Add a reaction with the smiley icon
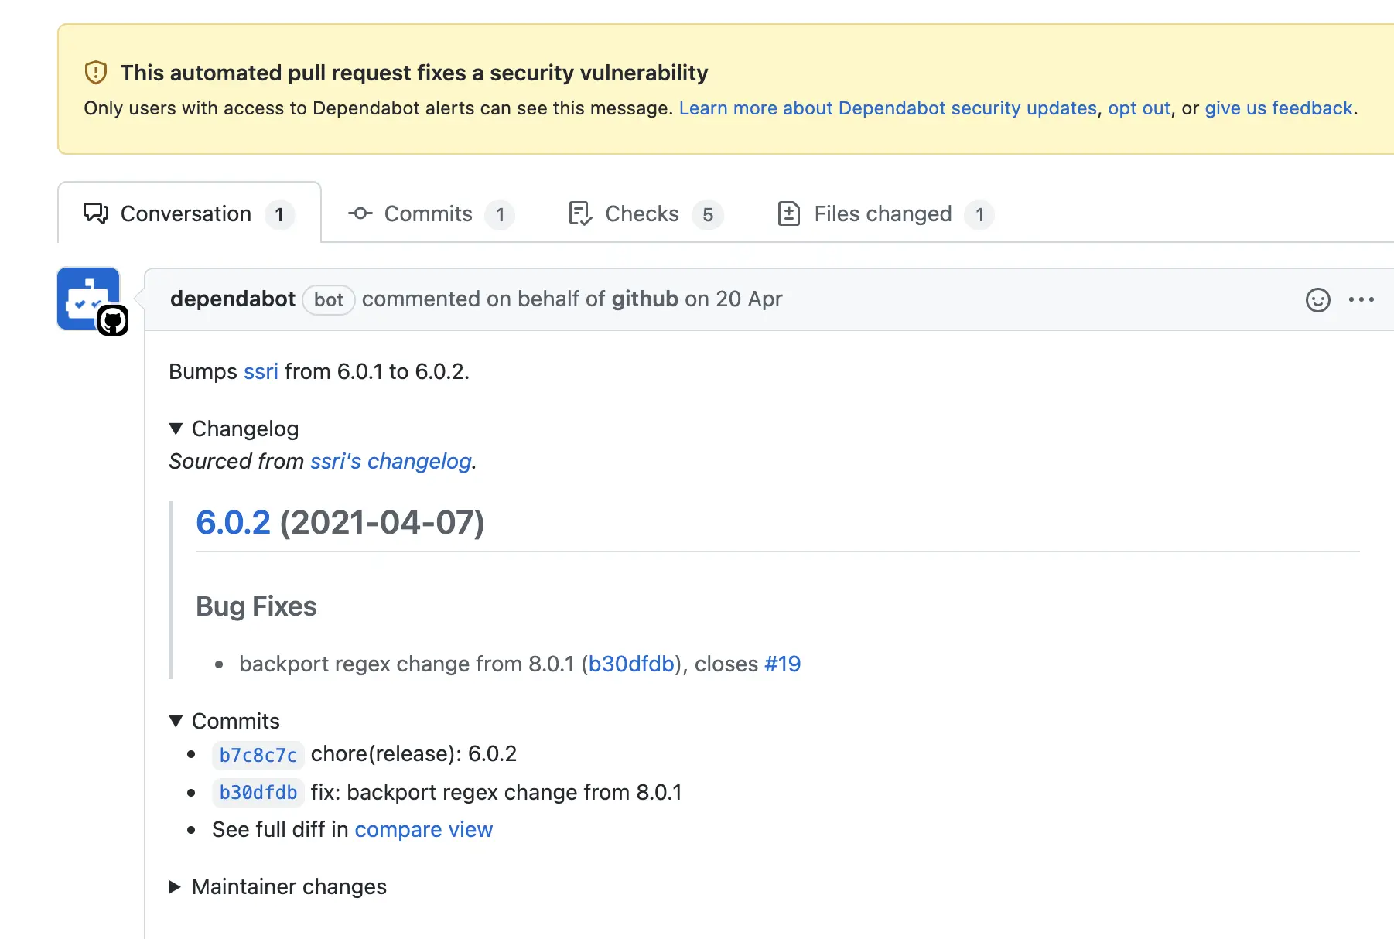Image resolution: width=1394 pixels, height=939 pixels. tap(1318, 299)
